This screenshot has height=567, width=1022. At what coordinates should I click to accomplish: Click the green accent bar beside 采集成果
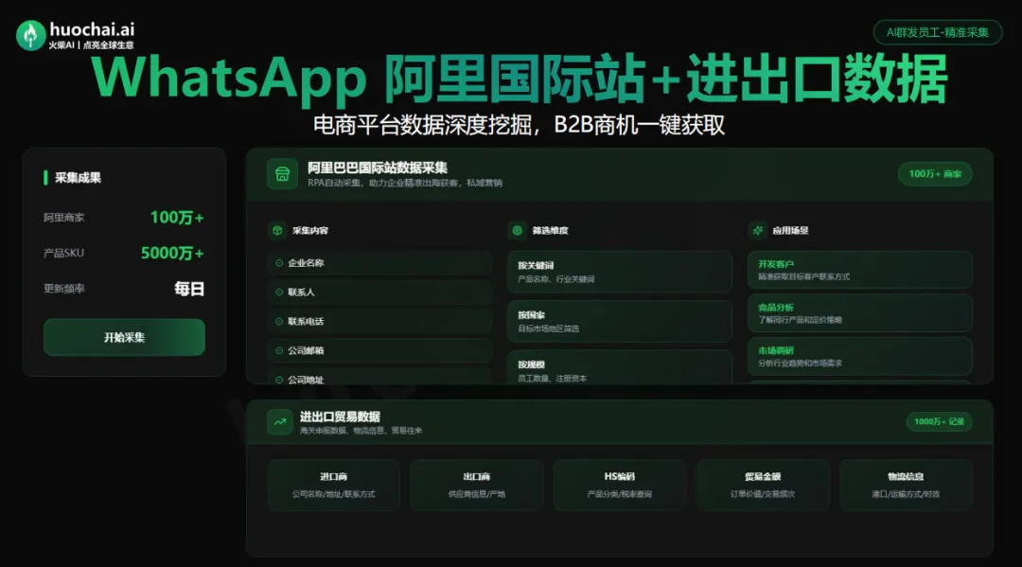tap(45, 177)
